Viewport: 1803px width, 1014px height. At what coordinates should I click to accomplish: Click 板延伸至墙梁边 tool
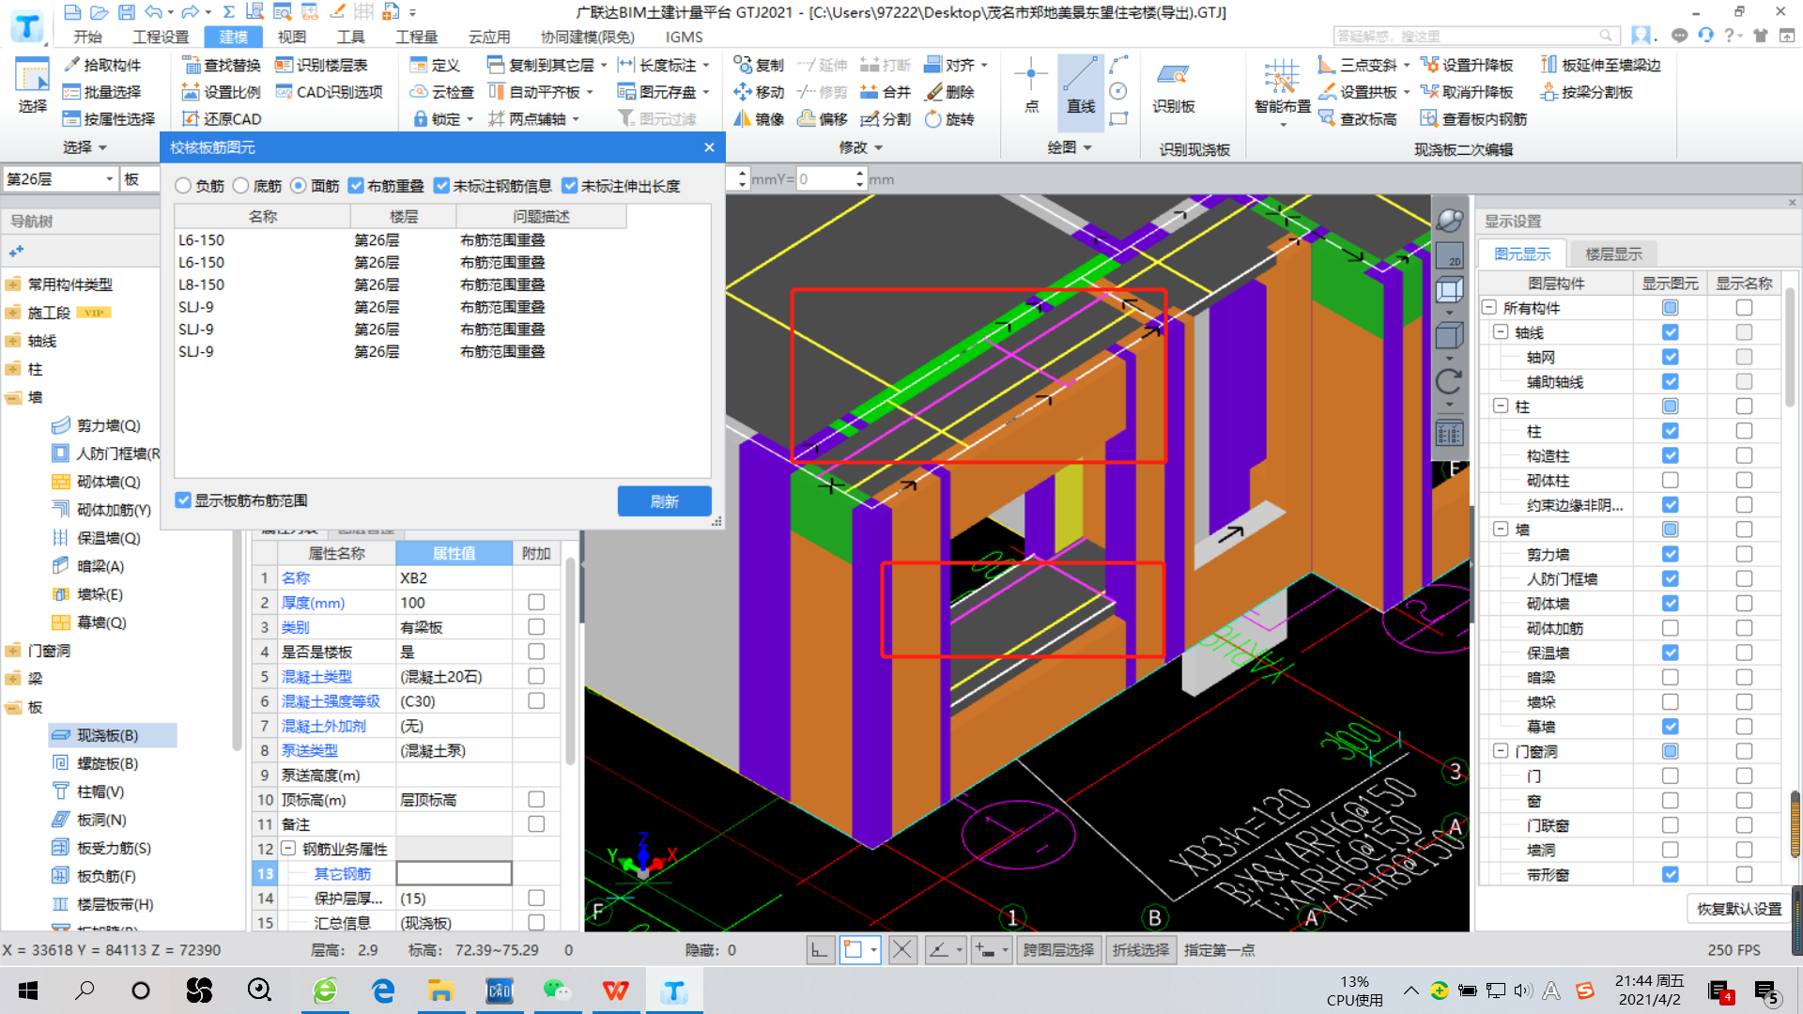[x=1600, y=65]
